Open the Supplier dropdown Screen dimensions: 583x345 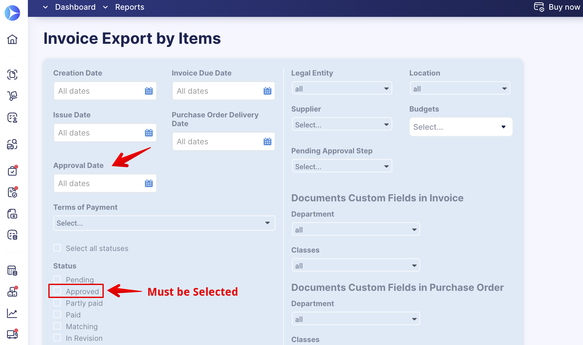(342, 125)
